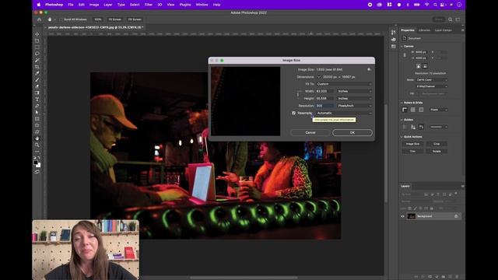
Task: Select the Move tool in the toolbar
Action: (x=37, y=34)
